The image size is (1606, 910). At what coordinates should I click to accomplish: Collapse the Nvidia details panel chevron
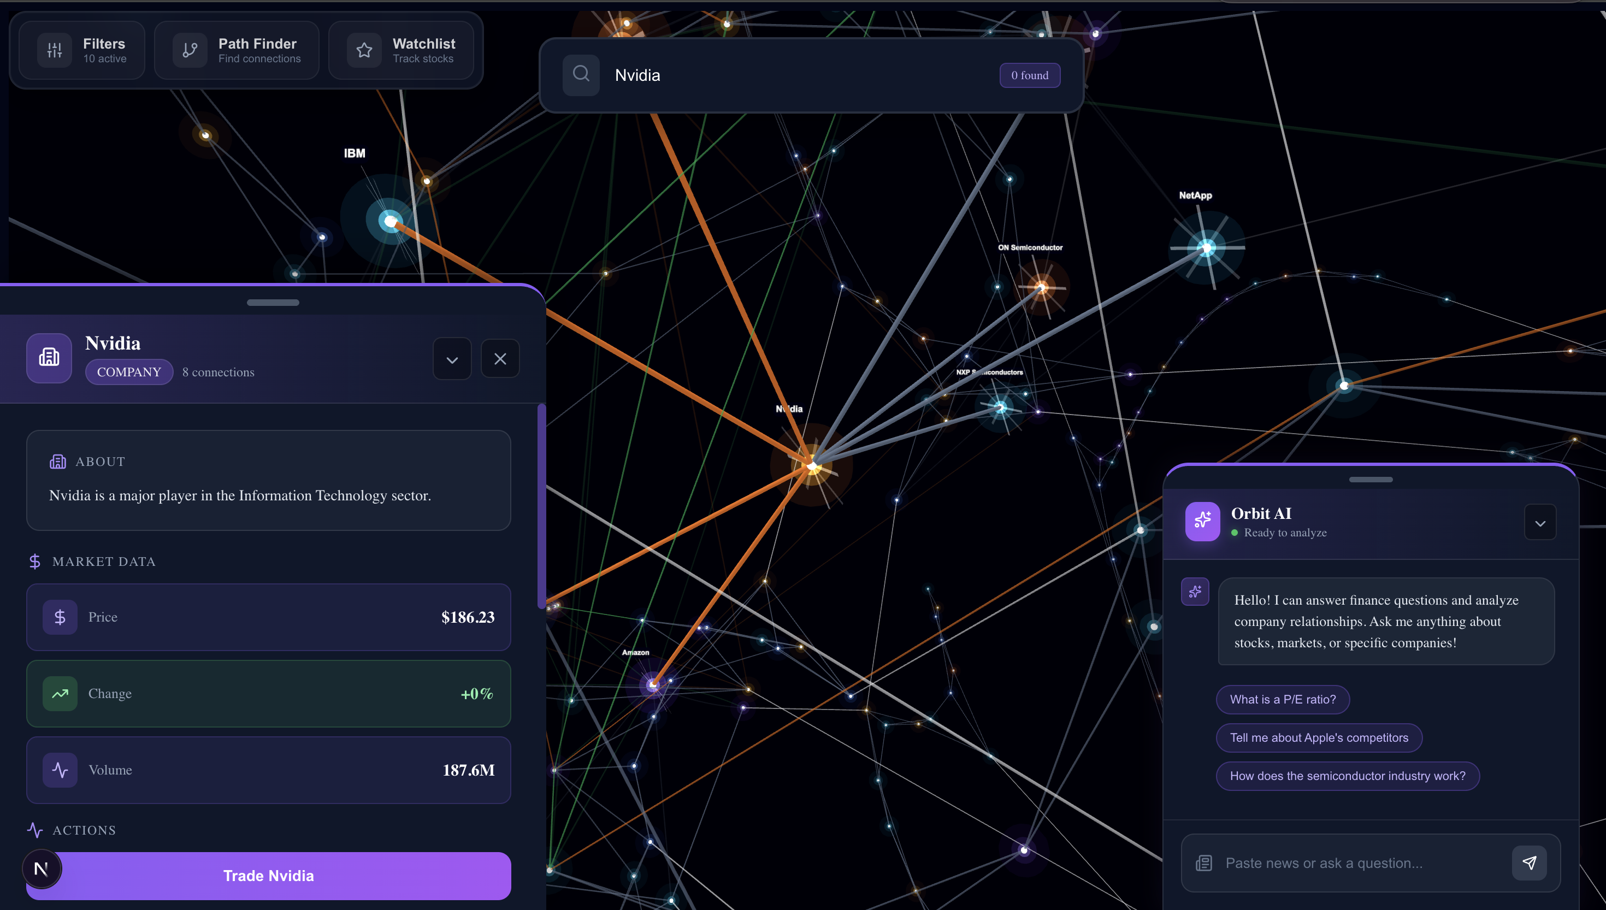pos(452,359)
